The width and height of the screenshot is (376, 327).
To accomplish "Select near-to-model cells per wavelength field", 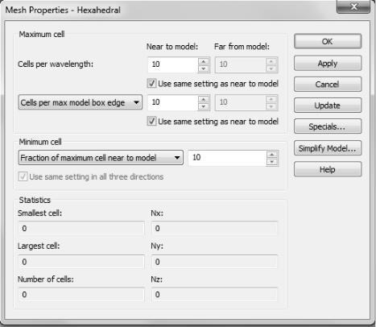I will tap(173, 64).
